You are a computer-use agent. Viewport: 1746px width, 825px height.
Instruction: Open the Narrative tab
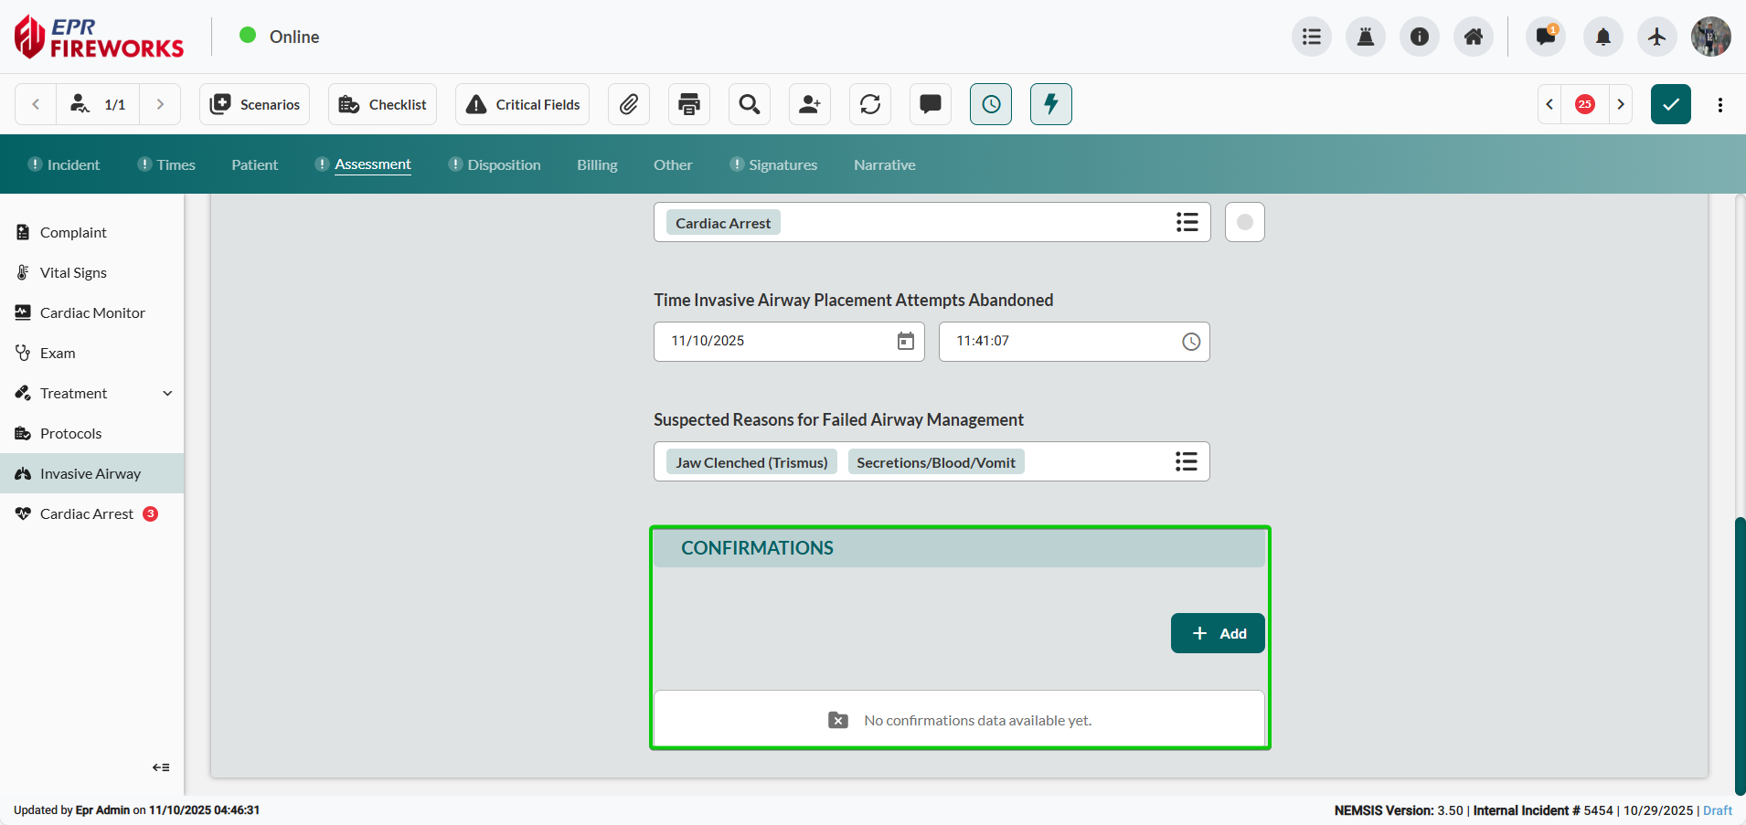point(884,164)
